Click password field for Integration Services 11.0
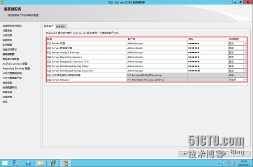Image resolution: width=253 pixels, height=167 pixels. pos(207,61)
